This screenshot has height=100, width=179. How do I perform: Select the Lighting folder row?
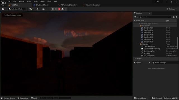(x=155, y=44)
